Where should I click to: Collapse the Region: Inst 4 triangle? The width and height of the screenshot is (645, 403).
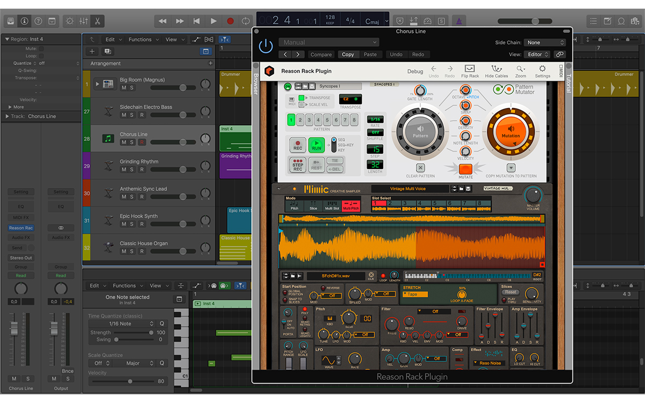coord(7,39)
